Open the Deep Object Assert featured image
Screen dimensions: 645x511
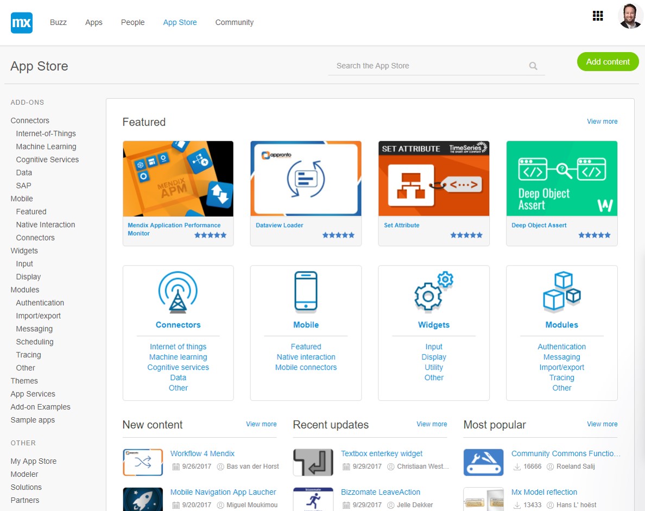562,179
